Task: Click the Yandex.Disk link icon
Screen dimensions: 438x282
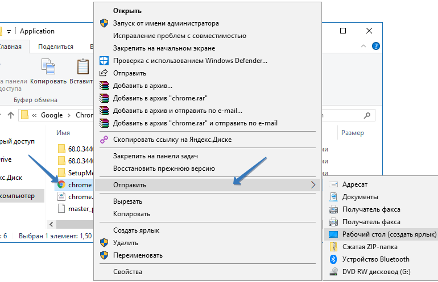Action: click(104, 140)
